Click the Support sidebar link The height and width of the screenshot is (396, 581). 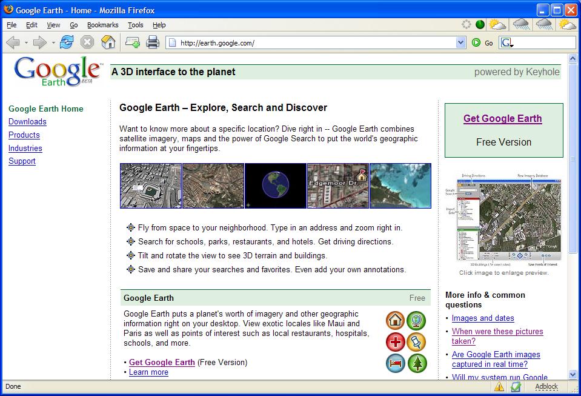pos(22,161)
